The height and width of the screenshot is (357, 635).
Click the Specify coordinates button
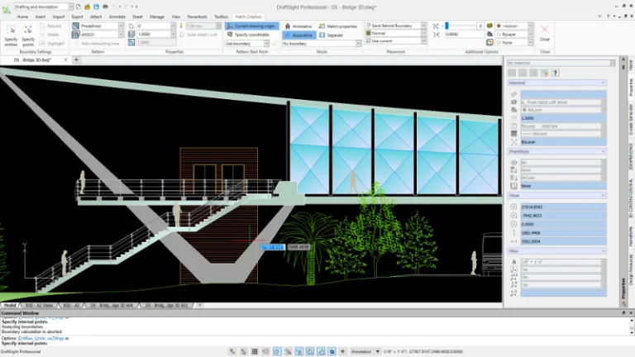point(251,35)
